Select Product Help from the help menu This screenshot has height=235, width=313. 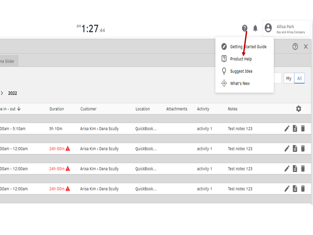coord(241,59)
